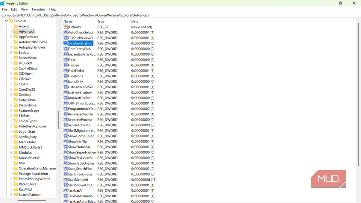The width and height of the screenshot is (361, 203).
Task: Expand the AutoplayHandlers key
Action: point(11,47)
